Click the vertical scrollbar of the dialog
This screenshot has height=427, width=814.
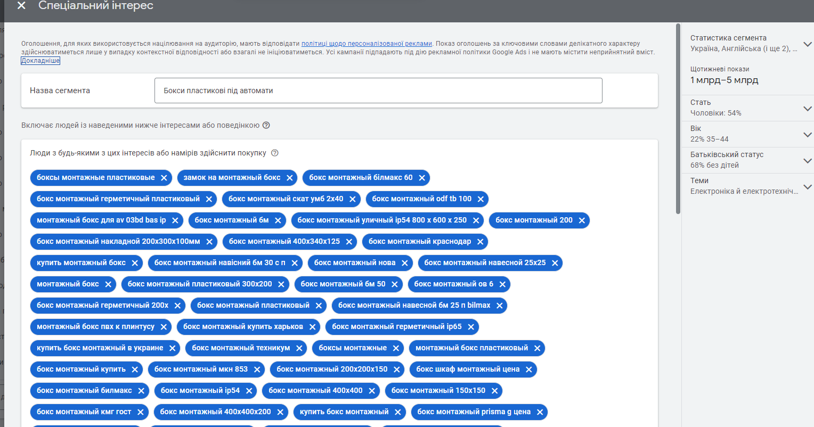tap(678, 117)
